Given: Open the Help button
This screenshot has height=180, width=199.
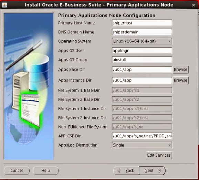Looking at the screenshot, I should click(x=45, y=171).
